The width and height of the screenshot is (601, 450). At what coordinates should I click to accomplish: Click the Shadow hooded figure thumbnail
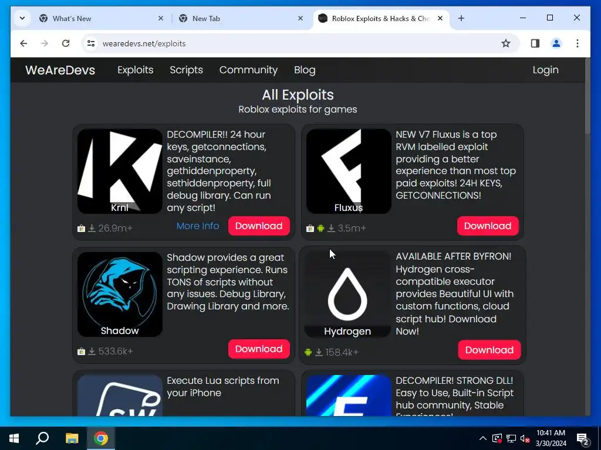tap(120, 294)
